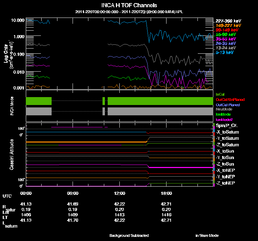Viewport: 258px width, 241px height.
Task: Click the Background Subtracted footer text
Action: 129,235
